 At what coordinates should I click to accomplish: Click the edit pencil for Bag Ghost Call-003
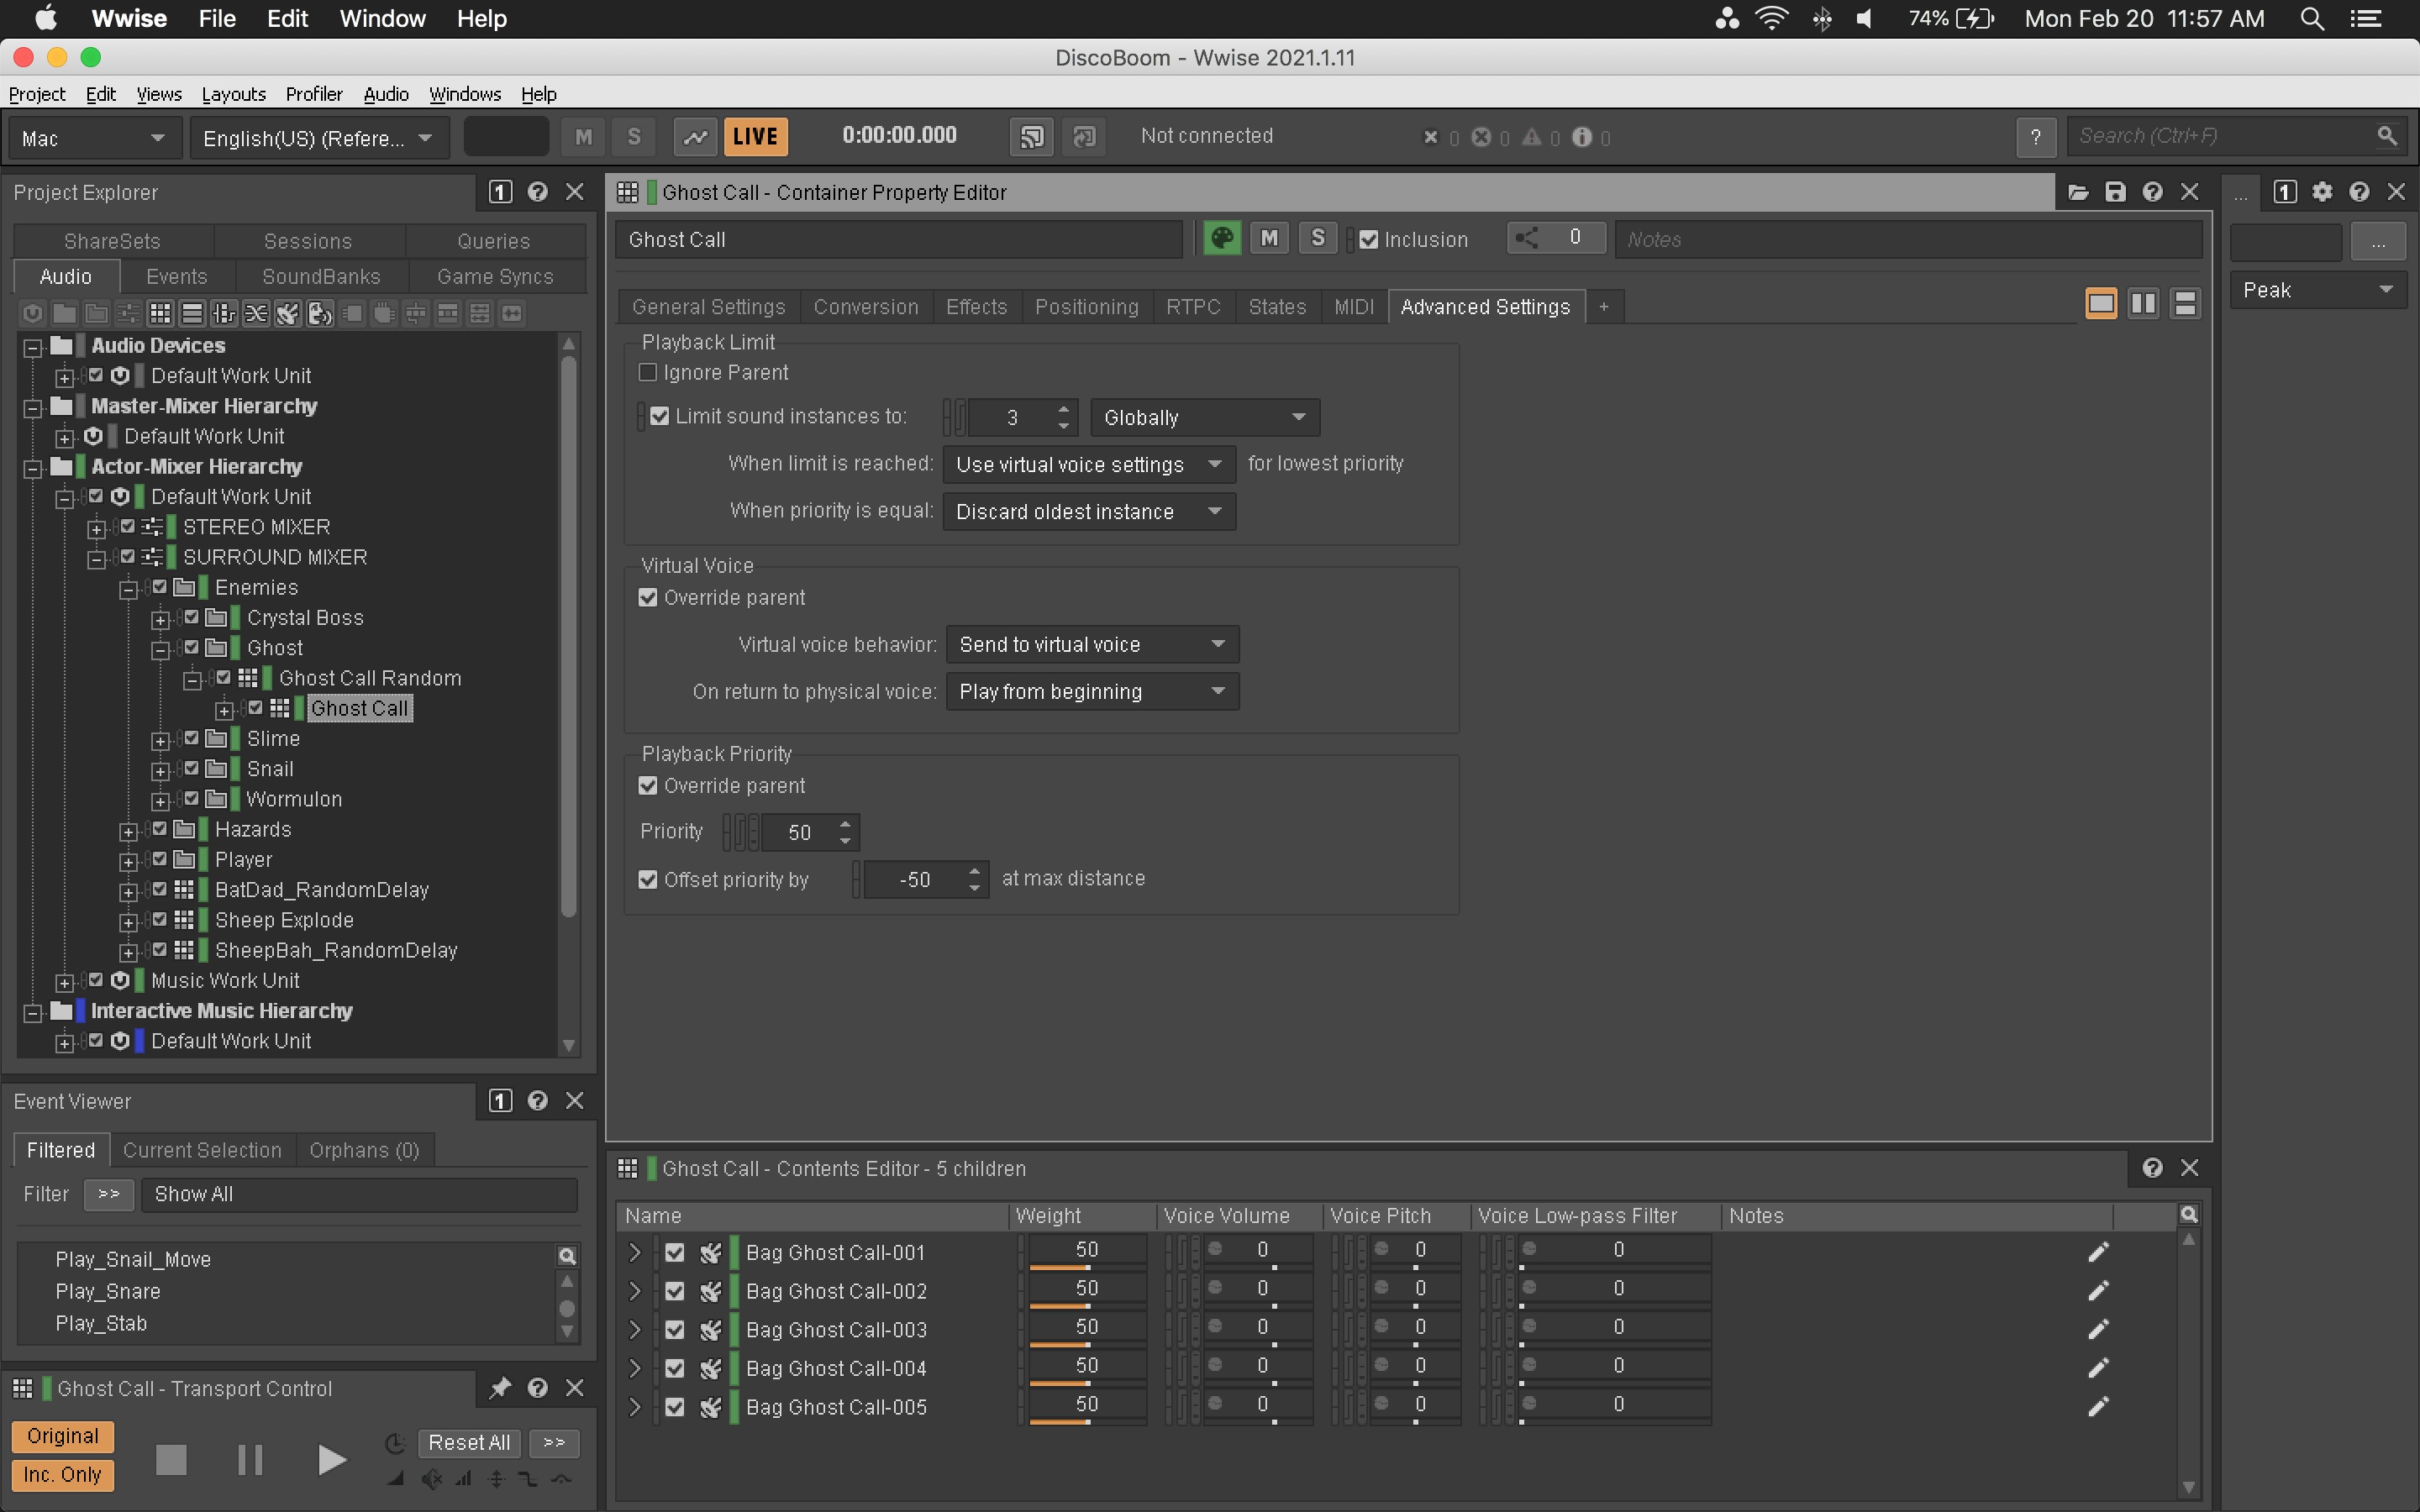[x=2098, y=1329]
